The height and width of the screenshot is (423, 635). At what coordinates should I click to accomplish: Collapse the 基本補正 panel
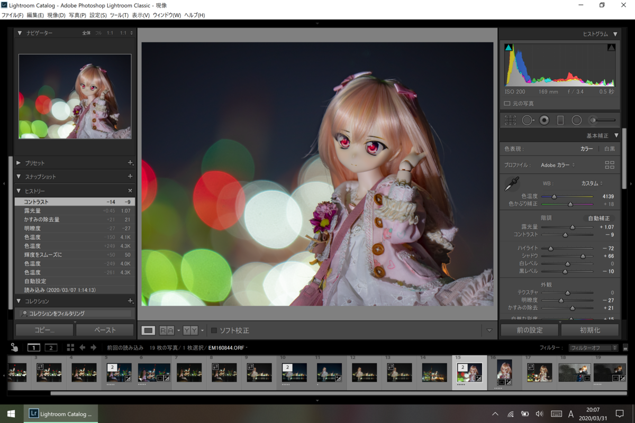[x=616, y=135]
